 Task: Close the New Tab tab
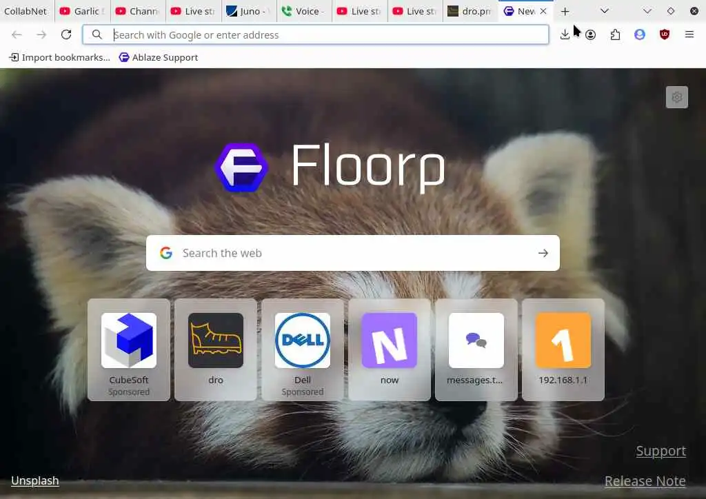click(x=543, y=11)
